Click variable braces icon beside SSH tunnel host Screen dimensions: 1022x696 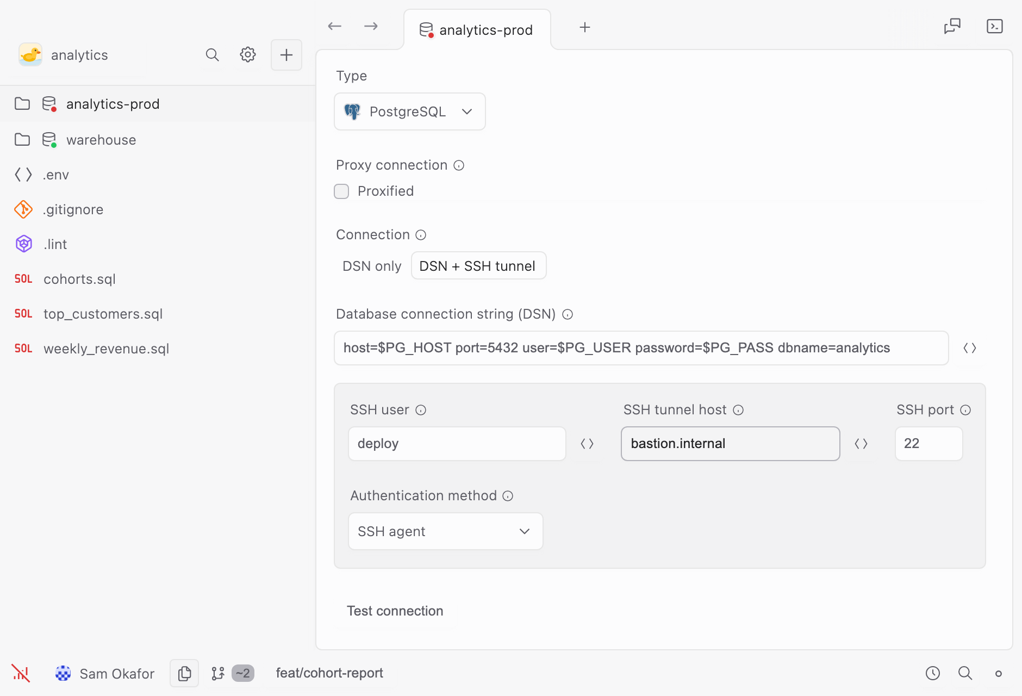click(861, 444)
